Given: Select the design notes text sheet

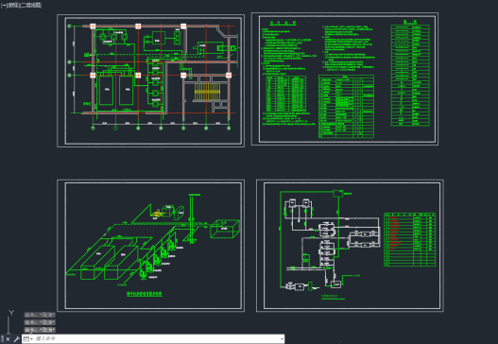Looking at the screenshot, I should coord(345,79).
